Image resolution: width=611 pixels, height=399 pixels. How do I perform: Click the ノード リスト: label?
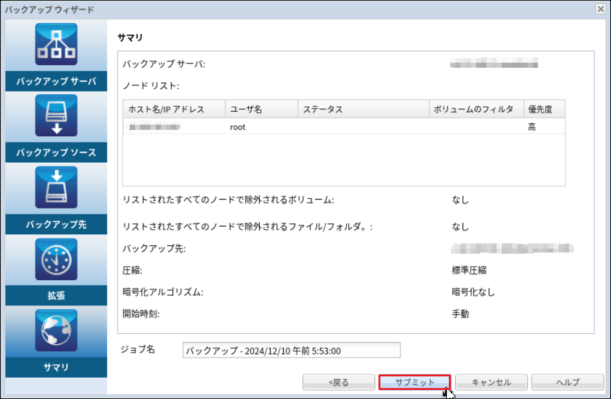(150, 86)
